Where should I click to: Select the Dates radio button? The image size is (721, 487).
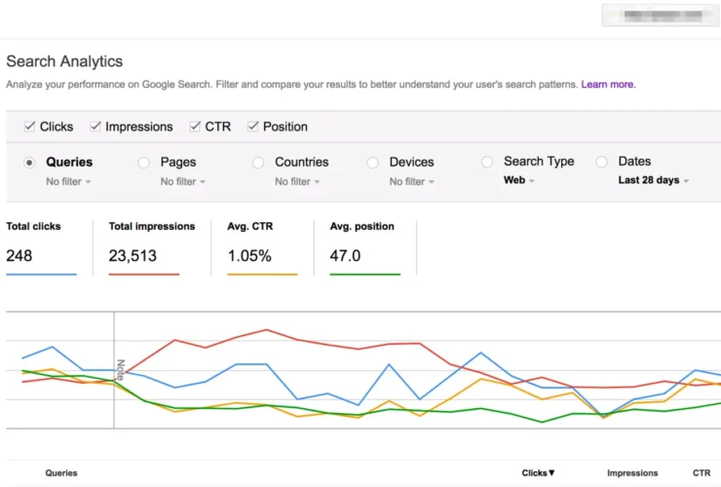(601, 162)
